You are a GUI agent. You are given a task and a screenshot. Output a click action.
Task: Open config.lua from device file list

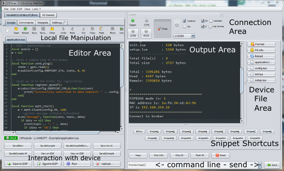click(x=261, y=68)
